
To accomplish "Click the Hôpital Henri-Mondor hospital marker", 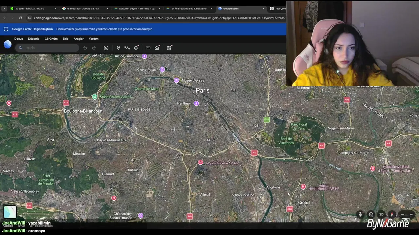I will (x=303, y=187).
